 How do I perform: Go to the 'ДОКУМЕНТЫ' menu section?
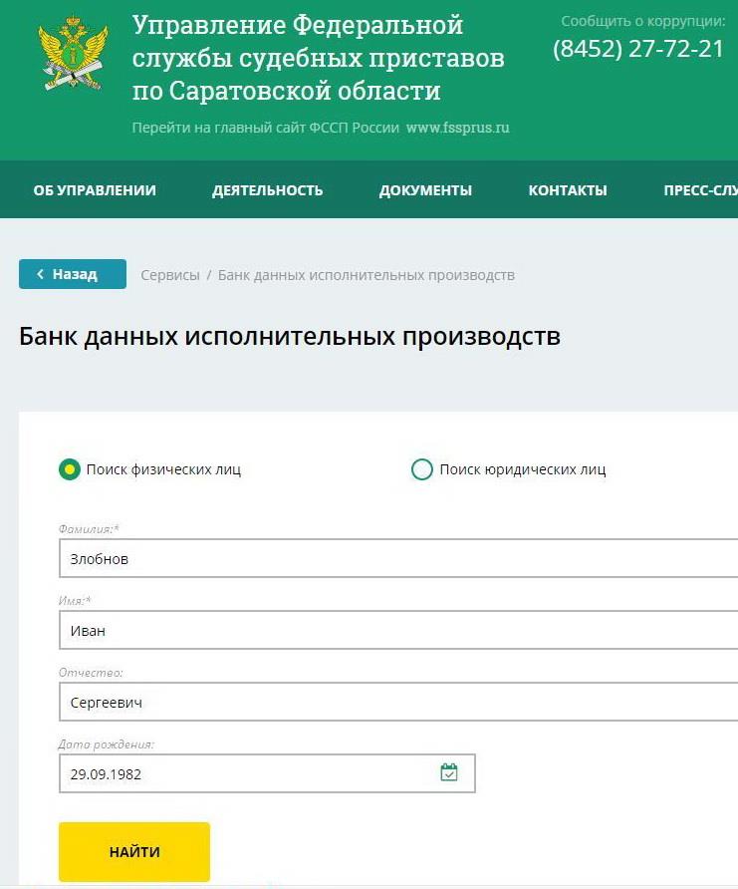[x=425, y=190]
